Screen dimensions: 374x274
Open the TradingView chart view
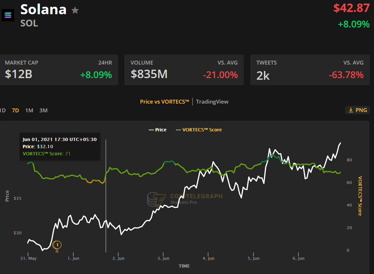(212, 101)
